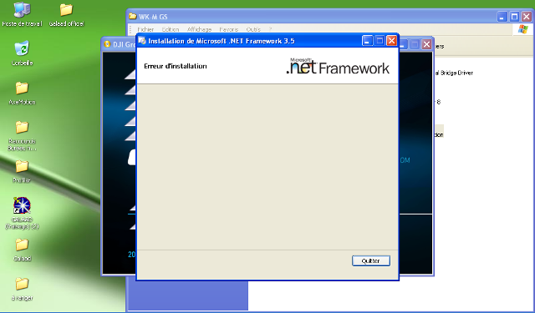The image size is (535, 313).
Task: Open the Fichier menu in WK-M GS
Action: (x=145, y=30)
